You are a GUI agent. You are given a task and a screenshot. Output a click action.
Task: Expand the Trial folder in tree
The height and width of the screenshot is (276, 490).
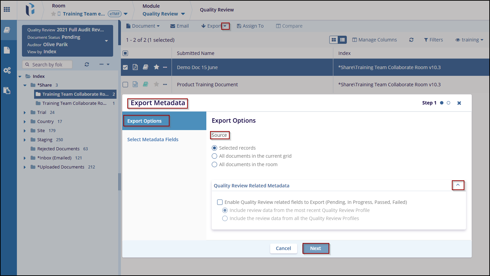(x=25, y=112)
